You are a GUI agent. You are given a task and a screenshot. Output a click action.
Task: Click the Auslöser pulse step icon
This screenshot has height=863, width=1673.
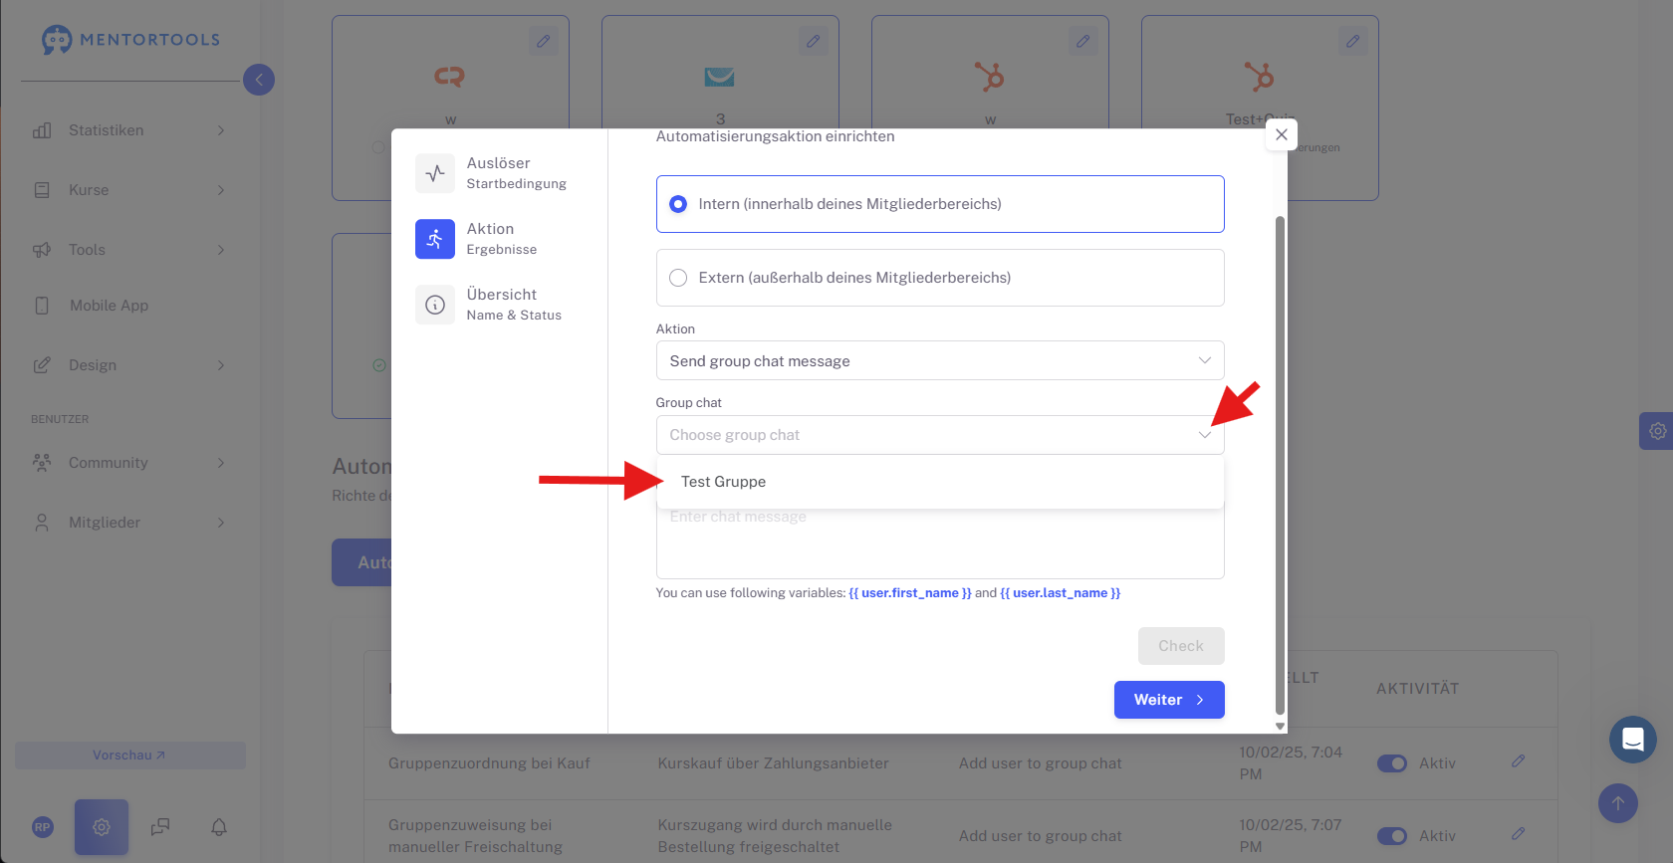[435, 173]
